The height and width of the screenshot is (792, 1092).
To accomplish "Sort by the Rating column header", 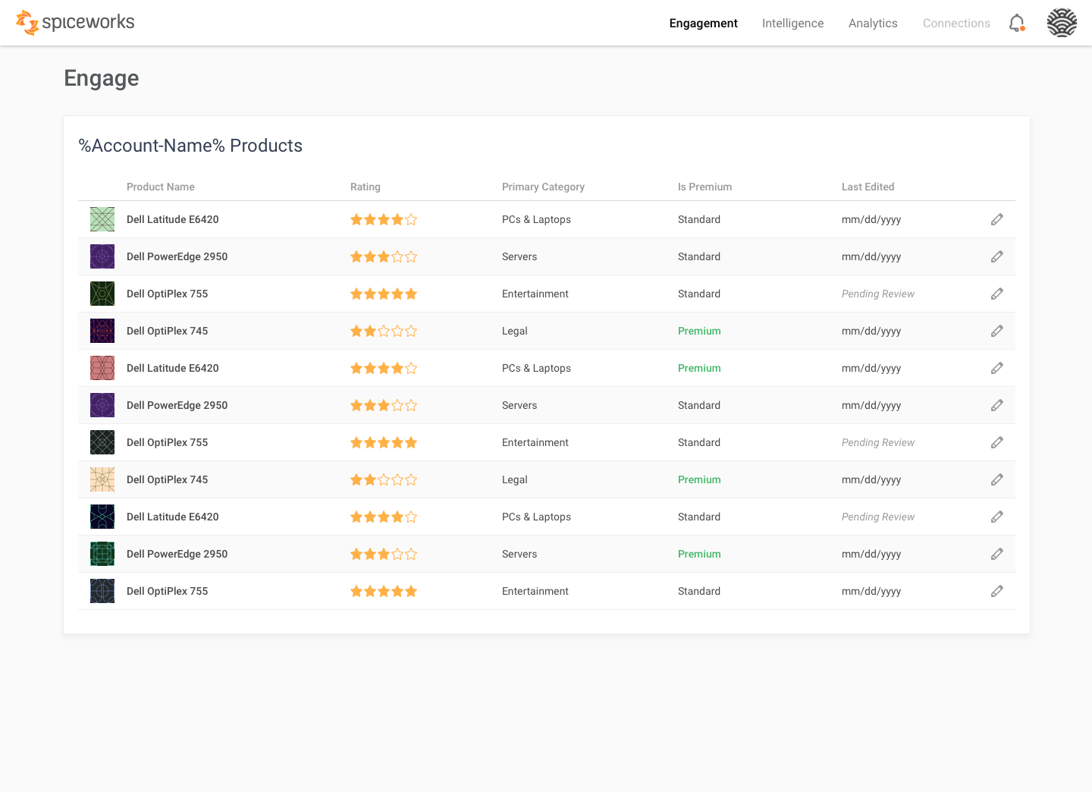I will (x=366, y=187).
